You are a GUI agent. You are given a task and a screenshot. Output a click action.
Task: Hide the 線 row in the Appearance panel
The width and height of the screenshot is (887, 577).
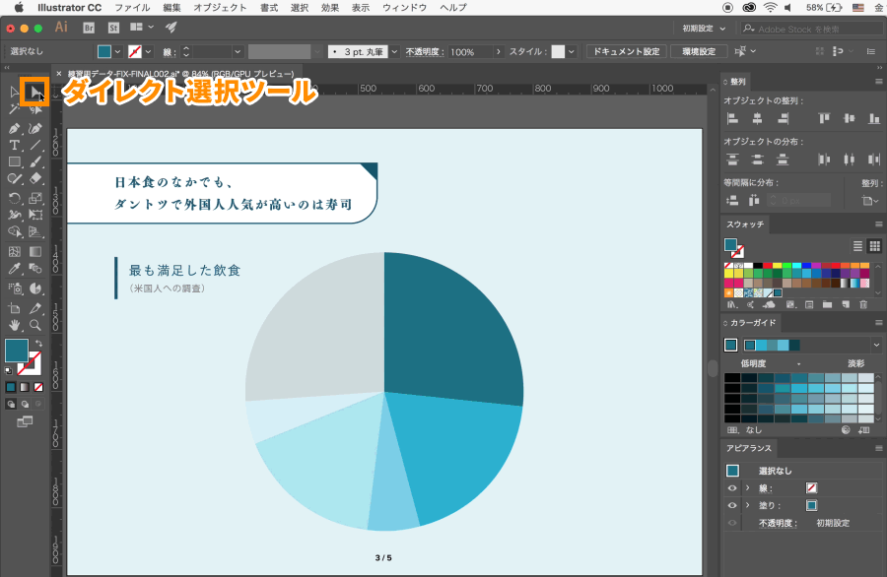click(x=732, y=487)
